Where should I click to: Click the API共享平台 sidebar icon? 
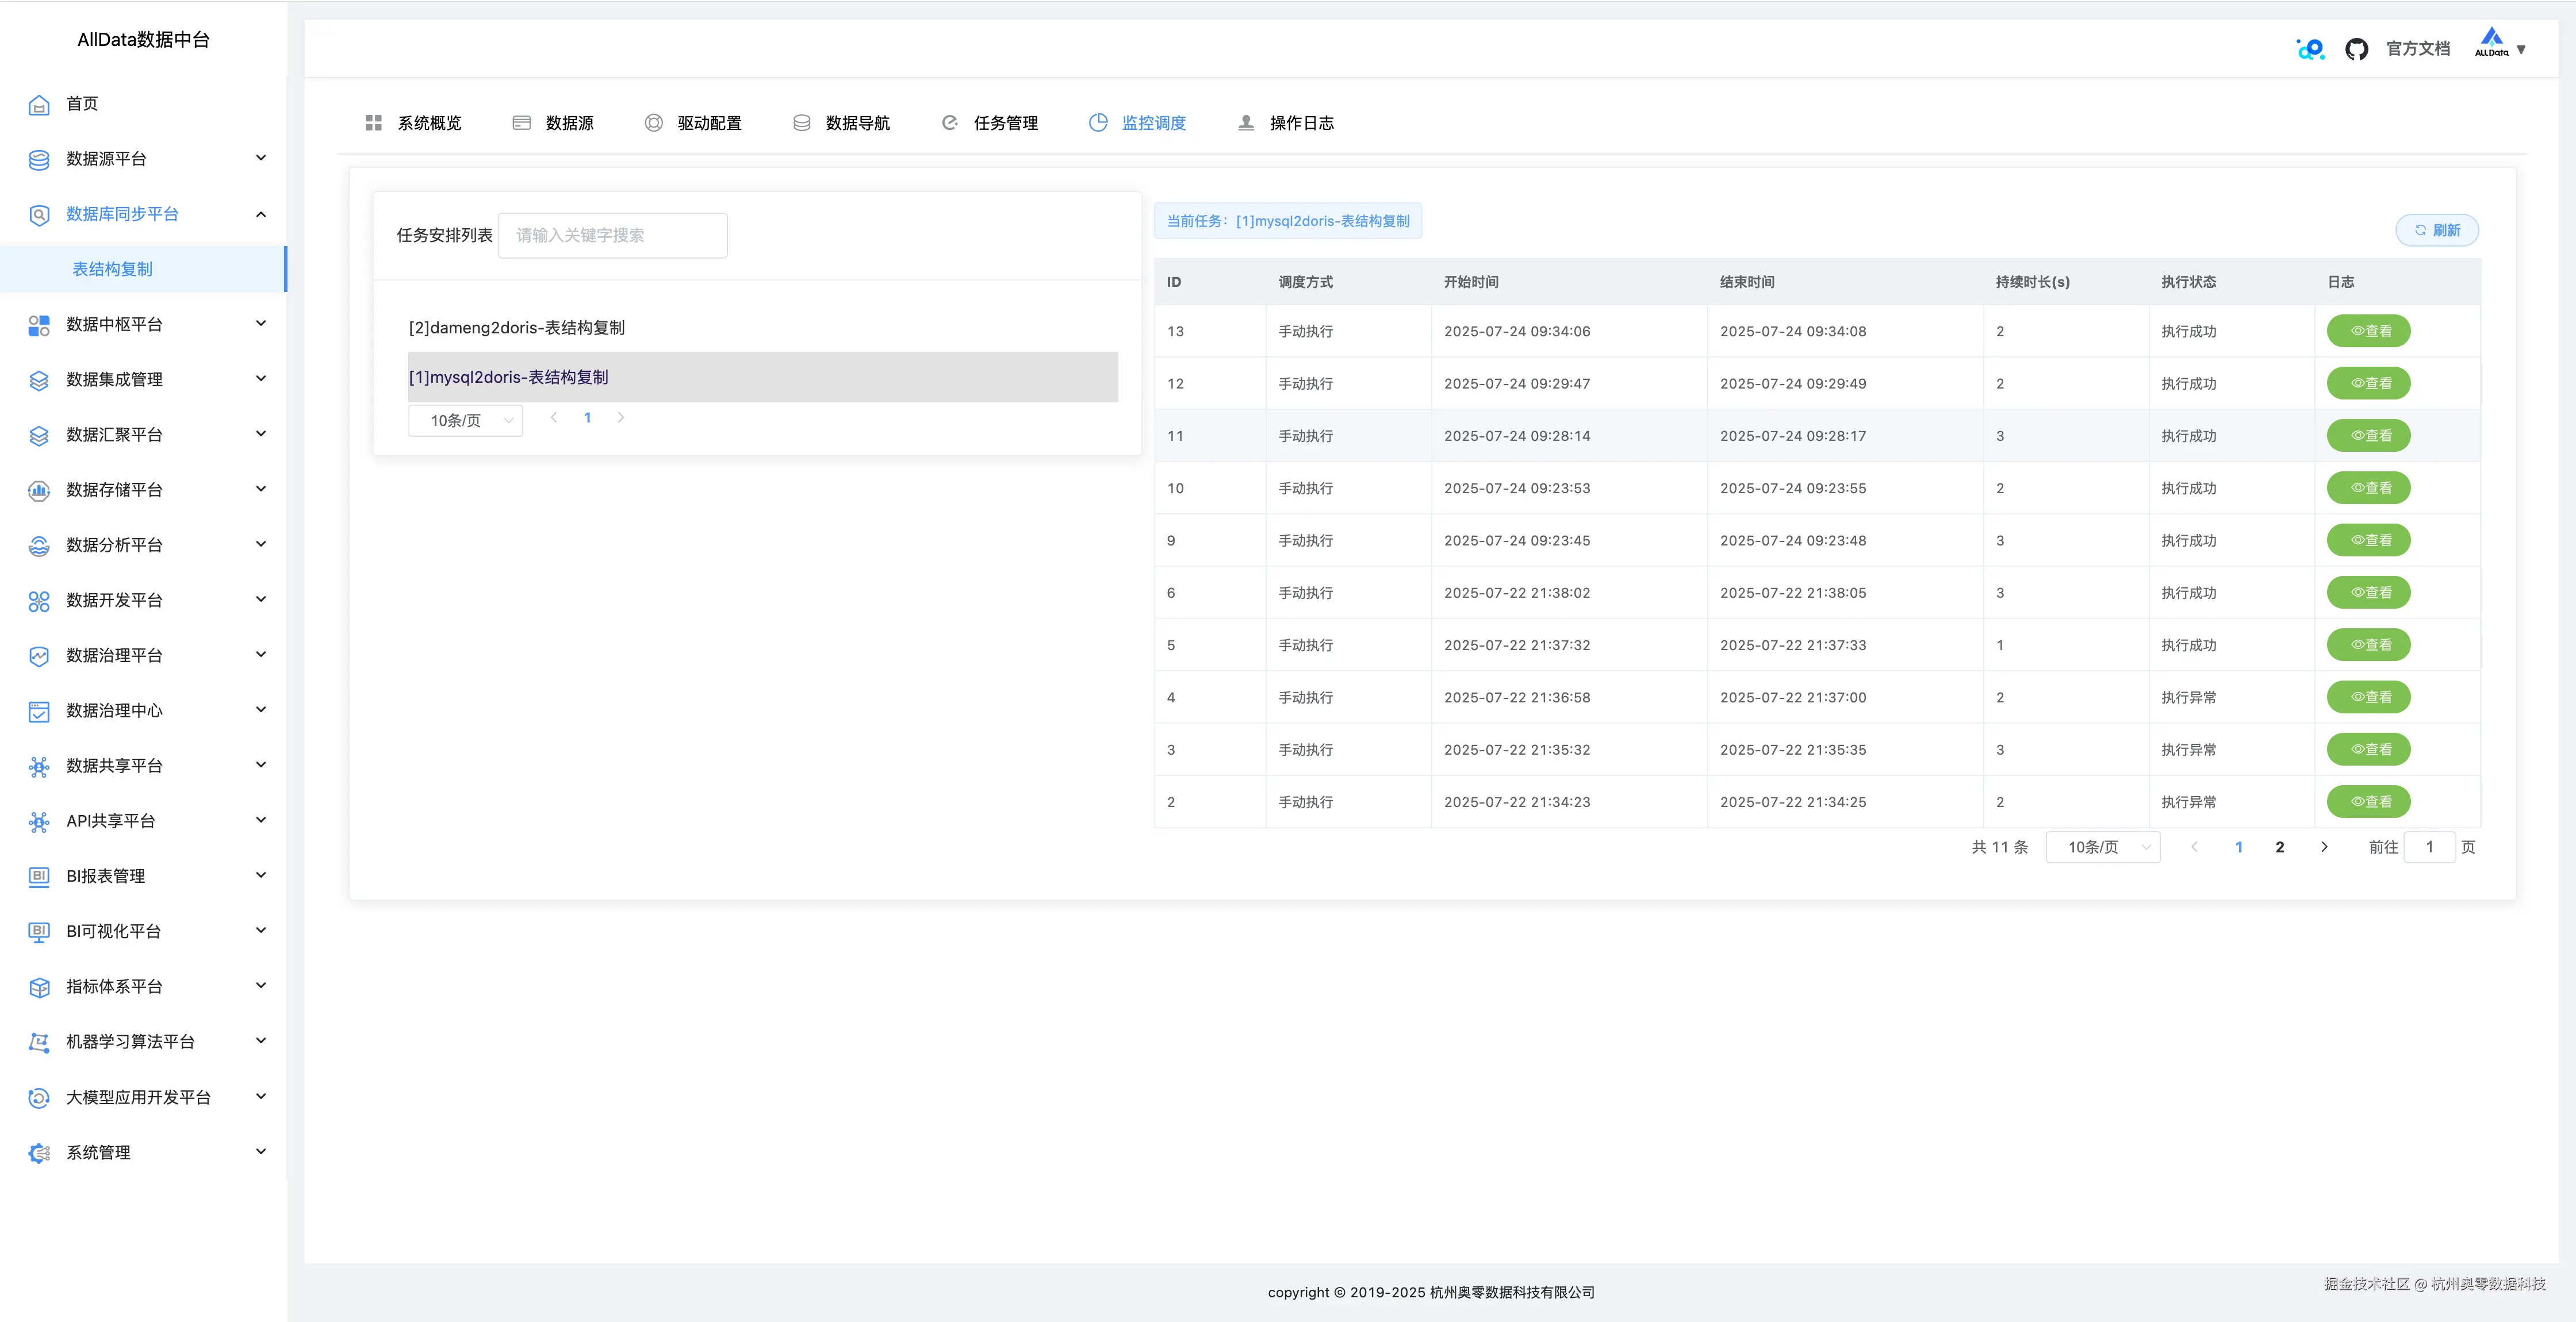click(x=39, y=822)
